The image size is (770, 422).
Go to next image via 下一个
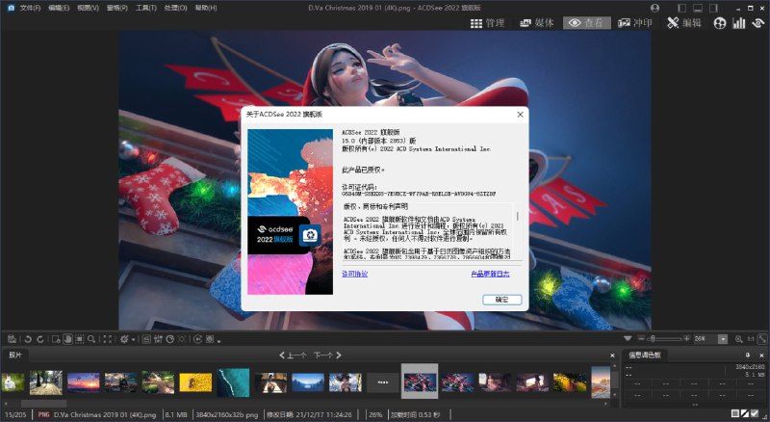327,356
